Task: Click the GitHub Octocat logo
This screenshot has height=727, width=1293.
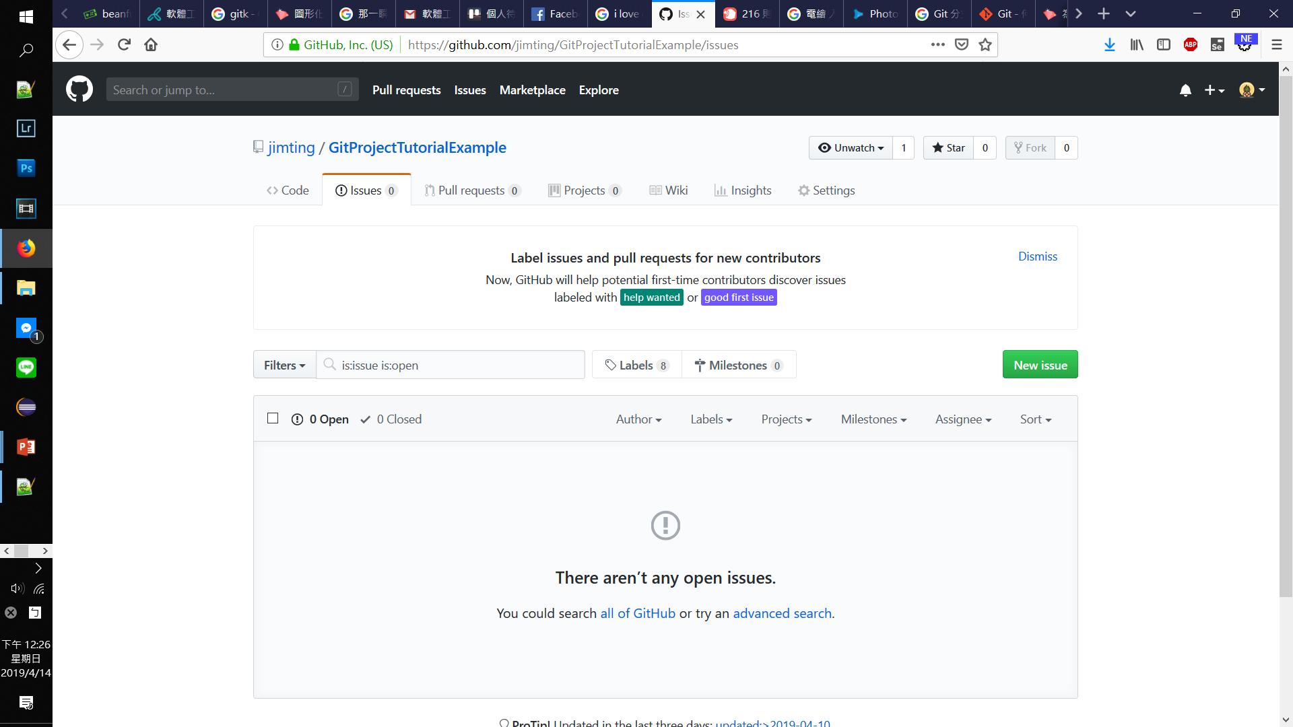Action: click(79, 90)
